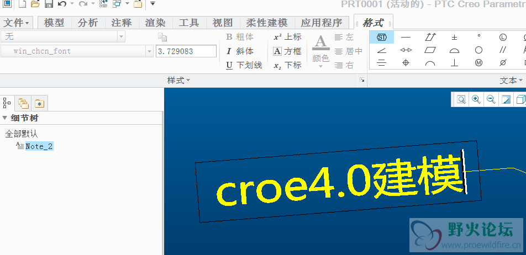Insert the total runout double-arrow symbol
Image resolution: width=526 pixels, height=255 pixels.
pyautogui.click(x=430, y=37)
